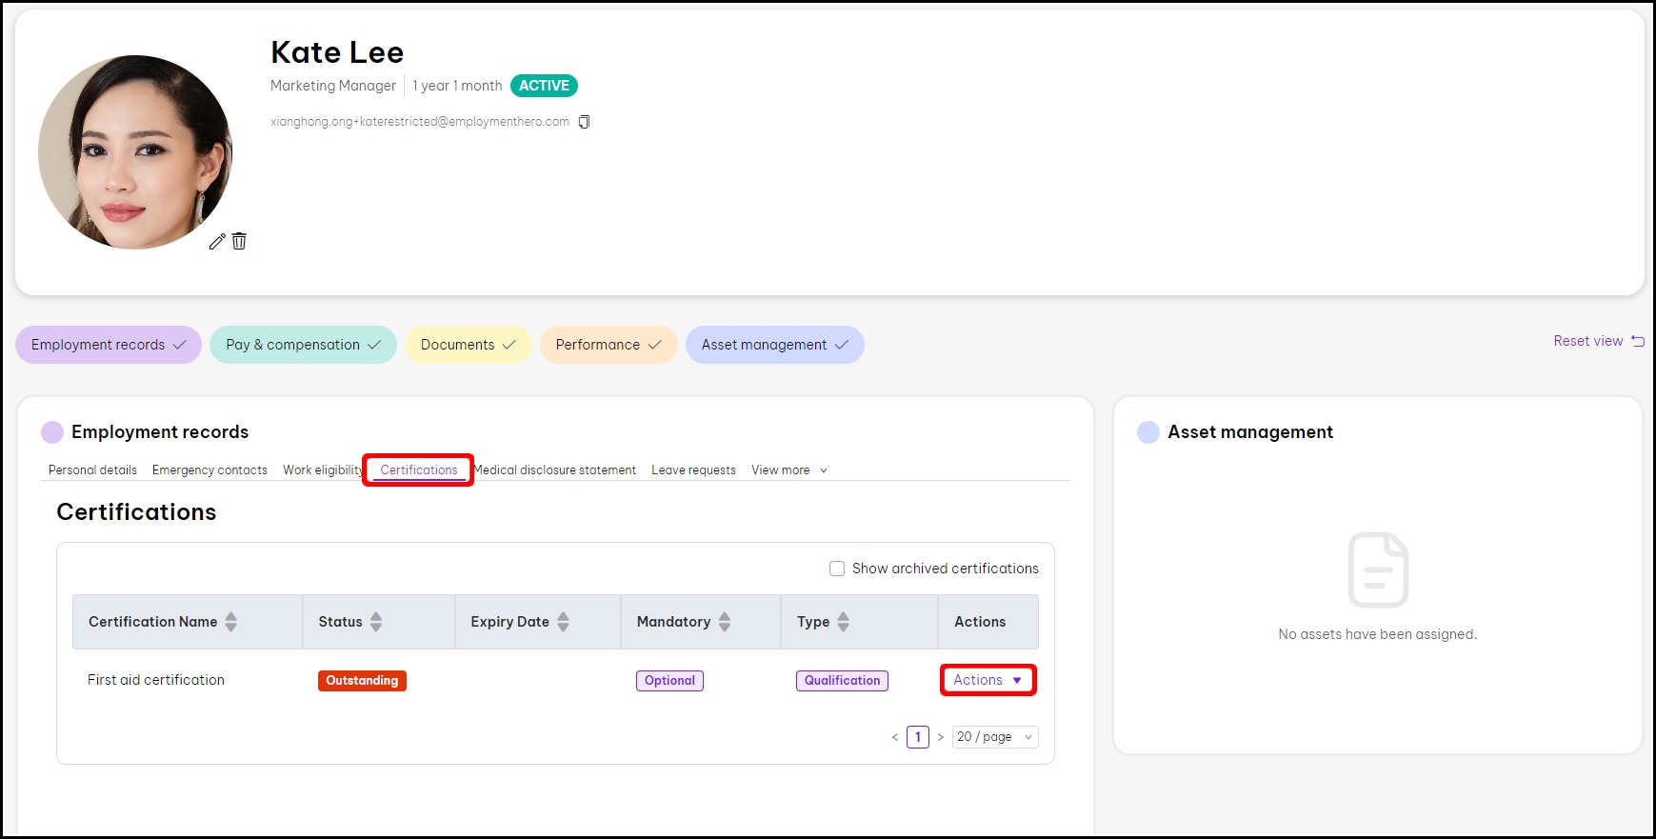Go to previous page arrow
1656x839 pixels.
(895, 737)
